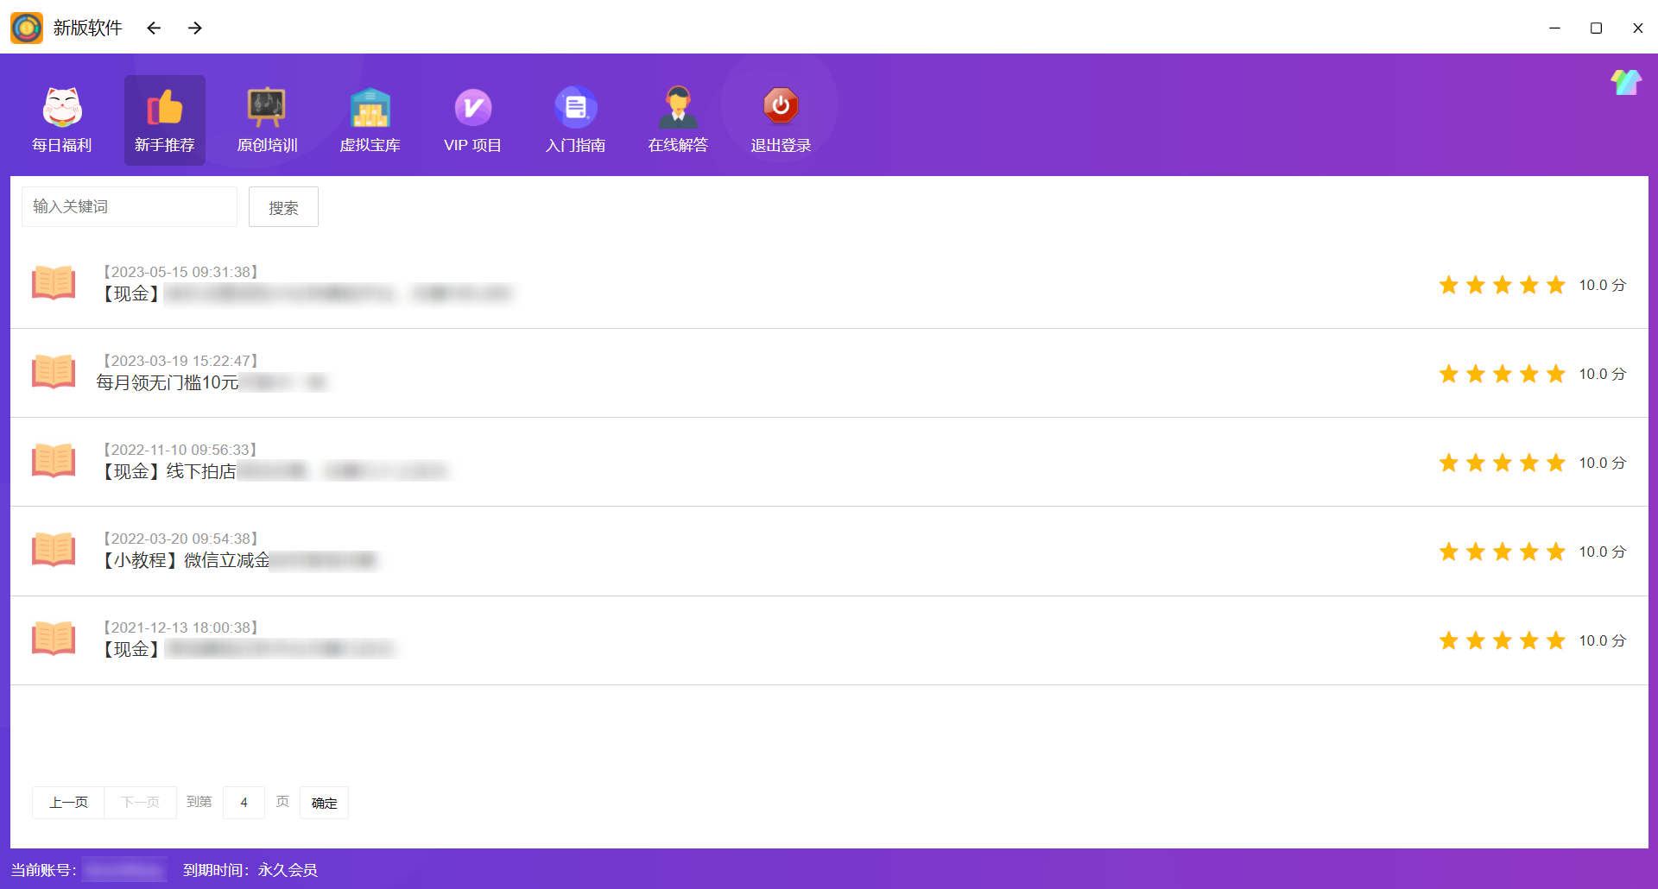This screenshot has height=889, width=1658.
Task: Confirm page jump with 确定
Action: pyautogui.click(x=324, y=803)
